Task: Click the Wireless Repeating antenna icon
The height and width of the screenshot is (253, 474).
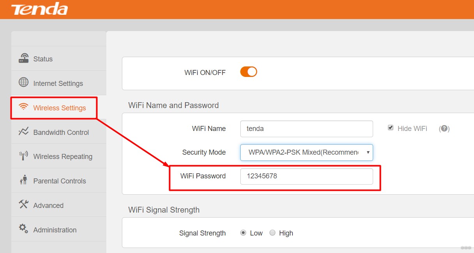Action: click(x=24, y=156)
